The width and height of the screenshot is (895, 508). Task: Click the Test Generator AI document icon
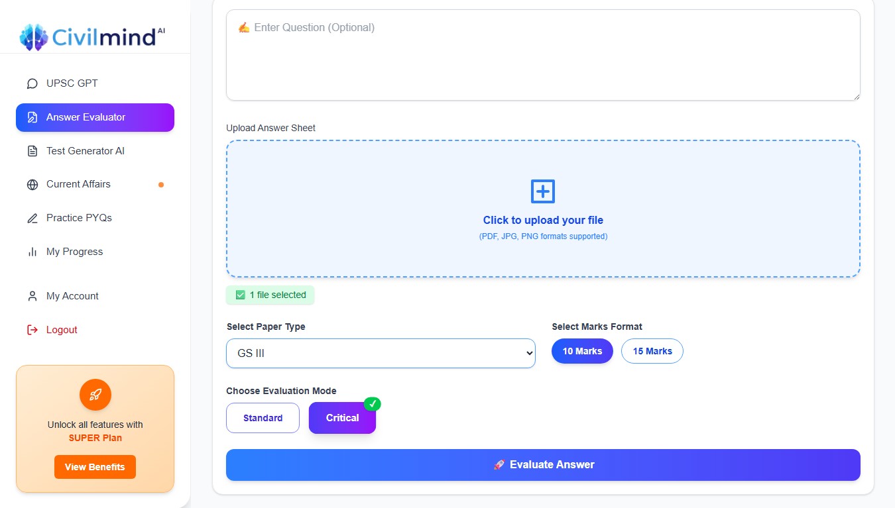tap(32, 151)
